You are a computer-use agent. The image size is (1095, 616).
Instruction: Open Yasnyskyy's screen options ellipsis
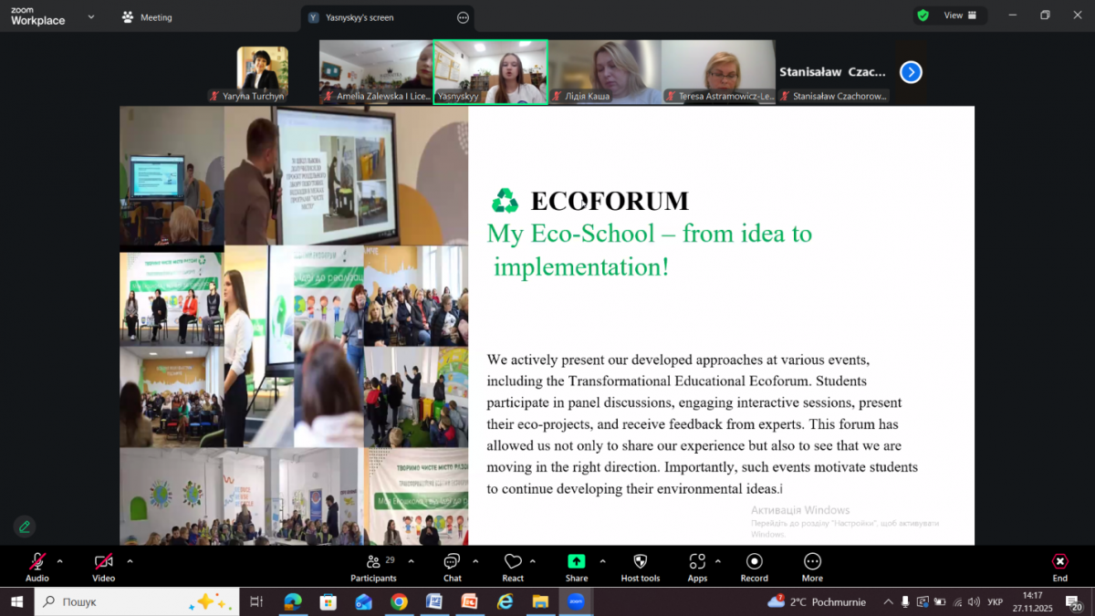463,17
